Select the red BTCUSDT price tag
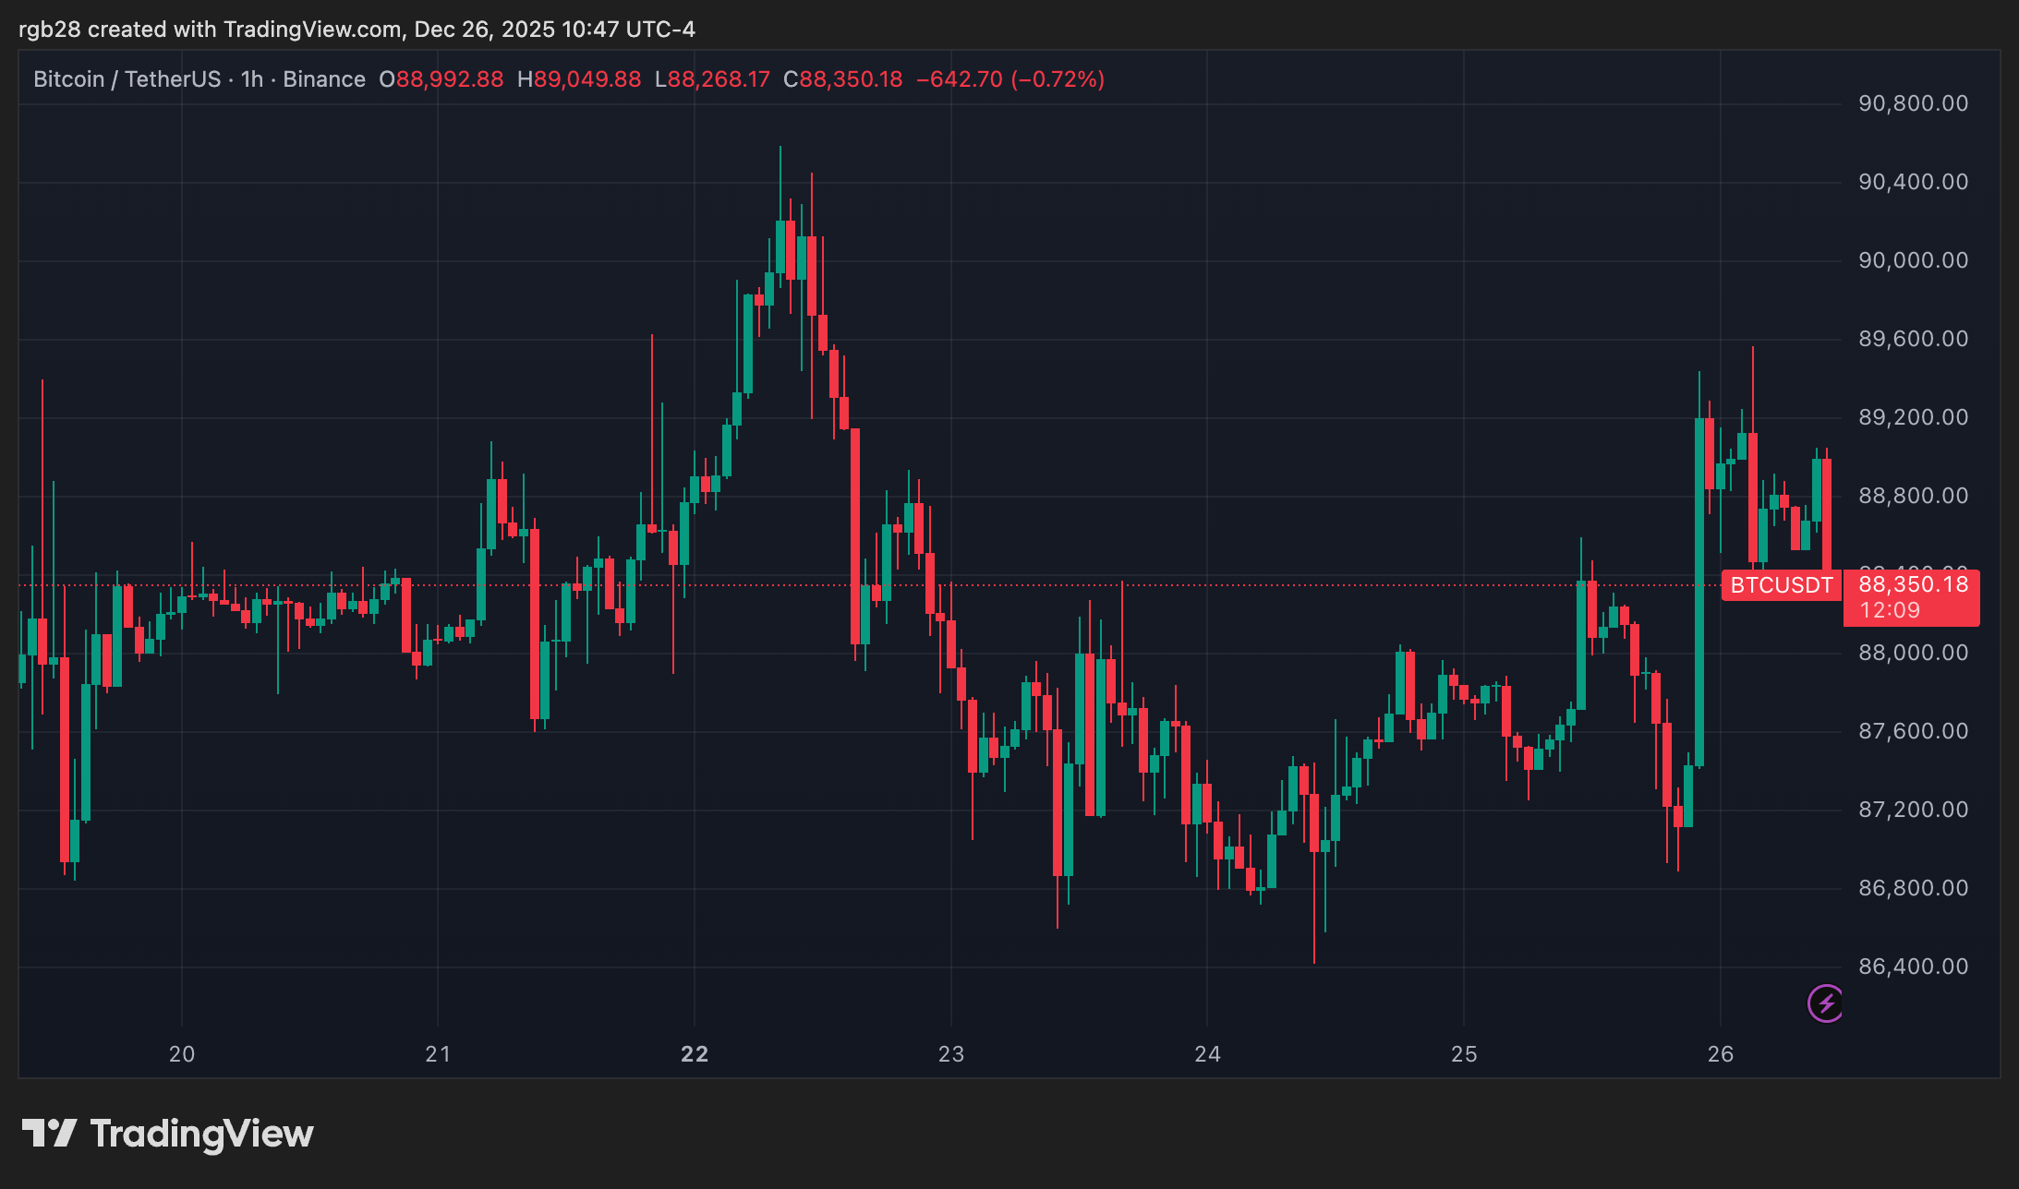The width and height of the screenshot is (2019, 1189). click(x=1781, y=584)
